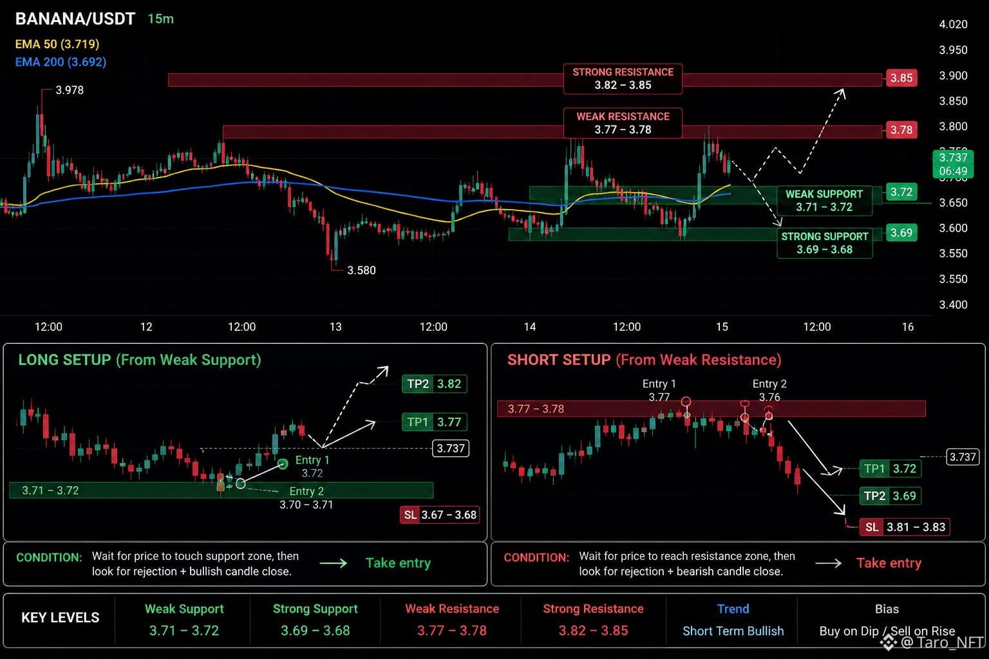Click the KEY LEVELS label
989x659 pixels.
[x=60, y=618]
